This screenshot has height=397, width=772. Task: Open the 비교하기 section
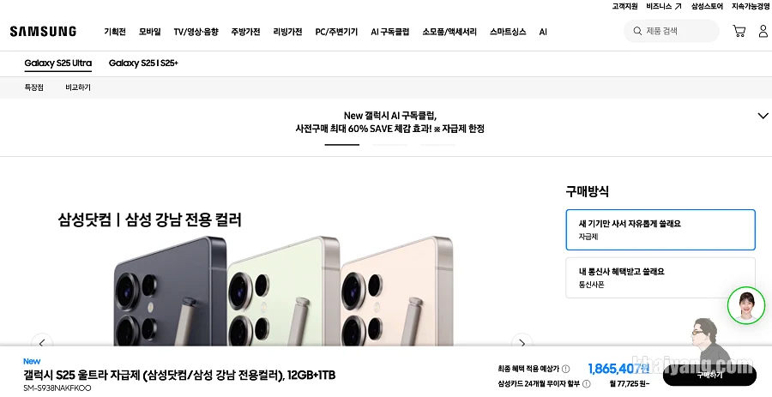click(78, 87)
